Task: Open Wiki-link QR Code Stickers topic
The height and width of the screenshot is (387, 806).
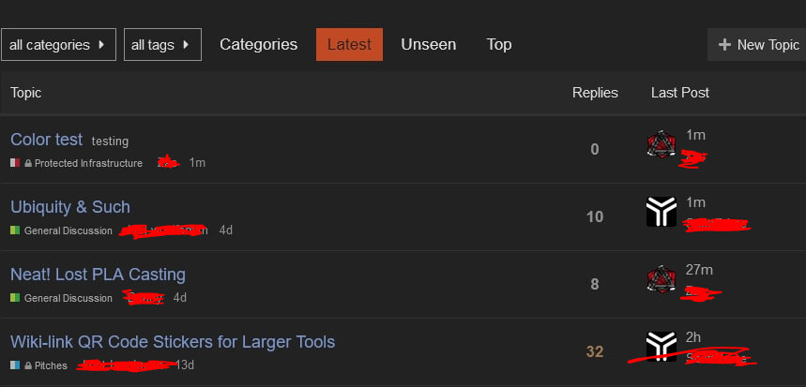Action: point(173,342)
